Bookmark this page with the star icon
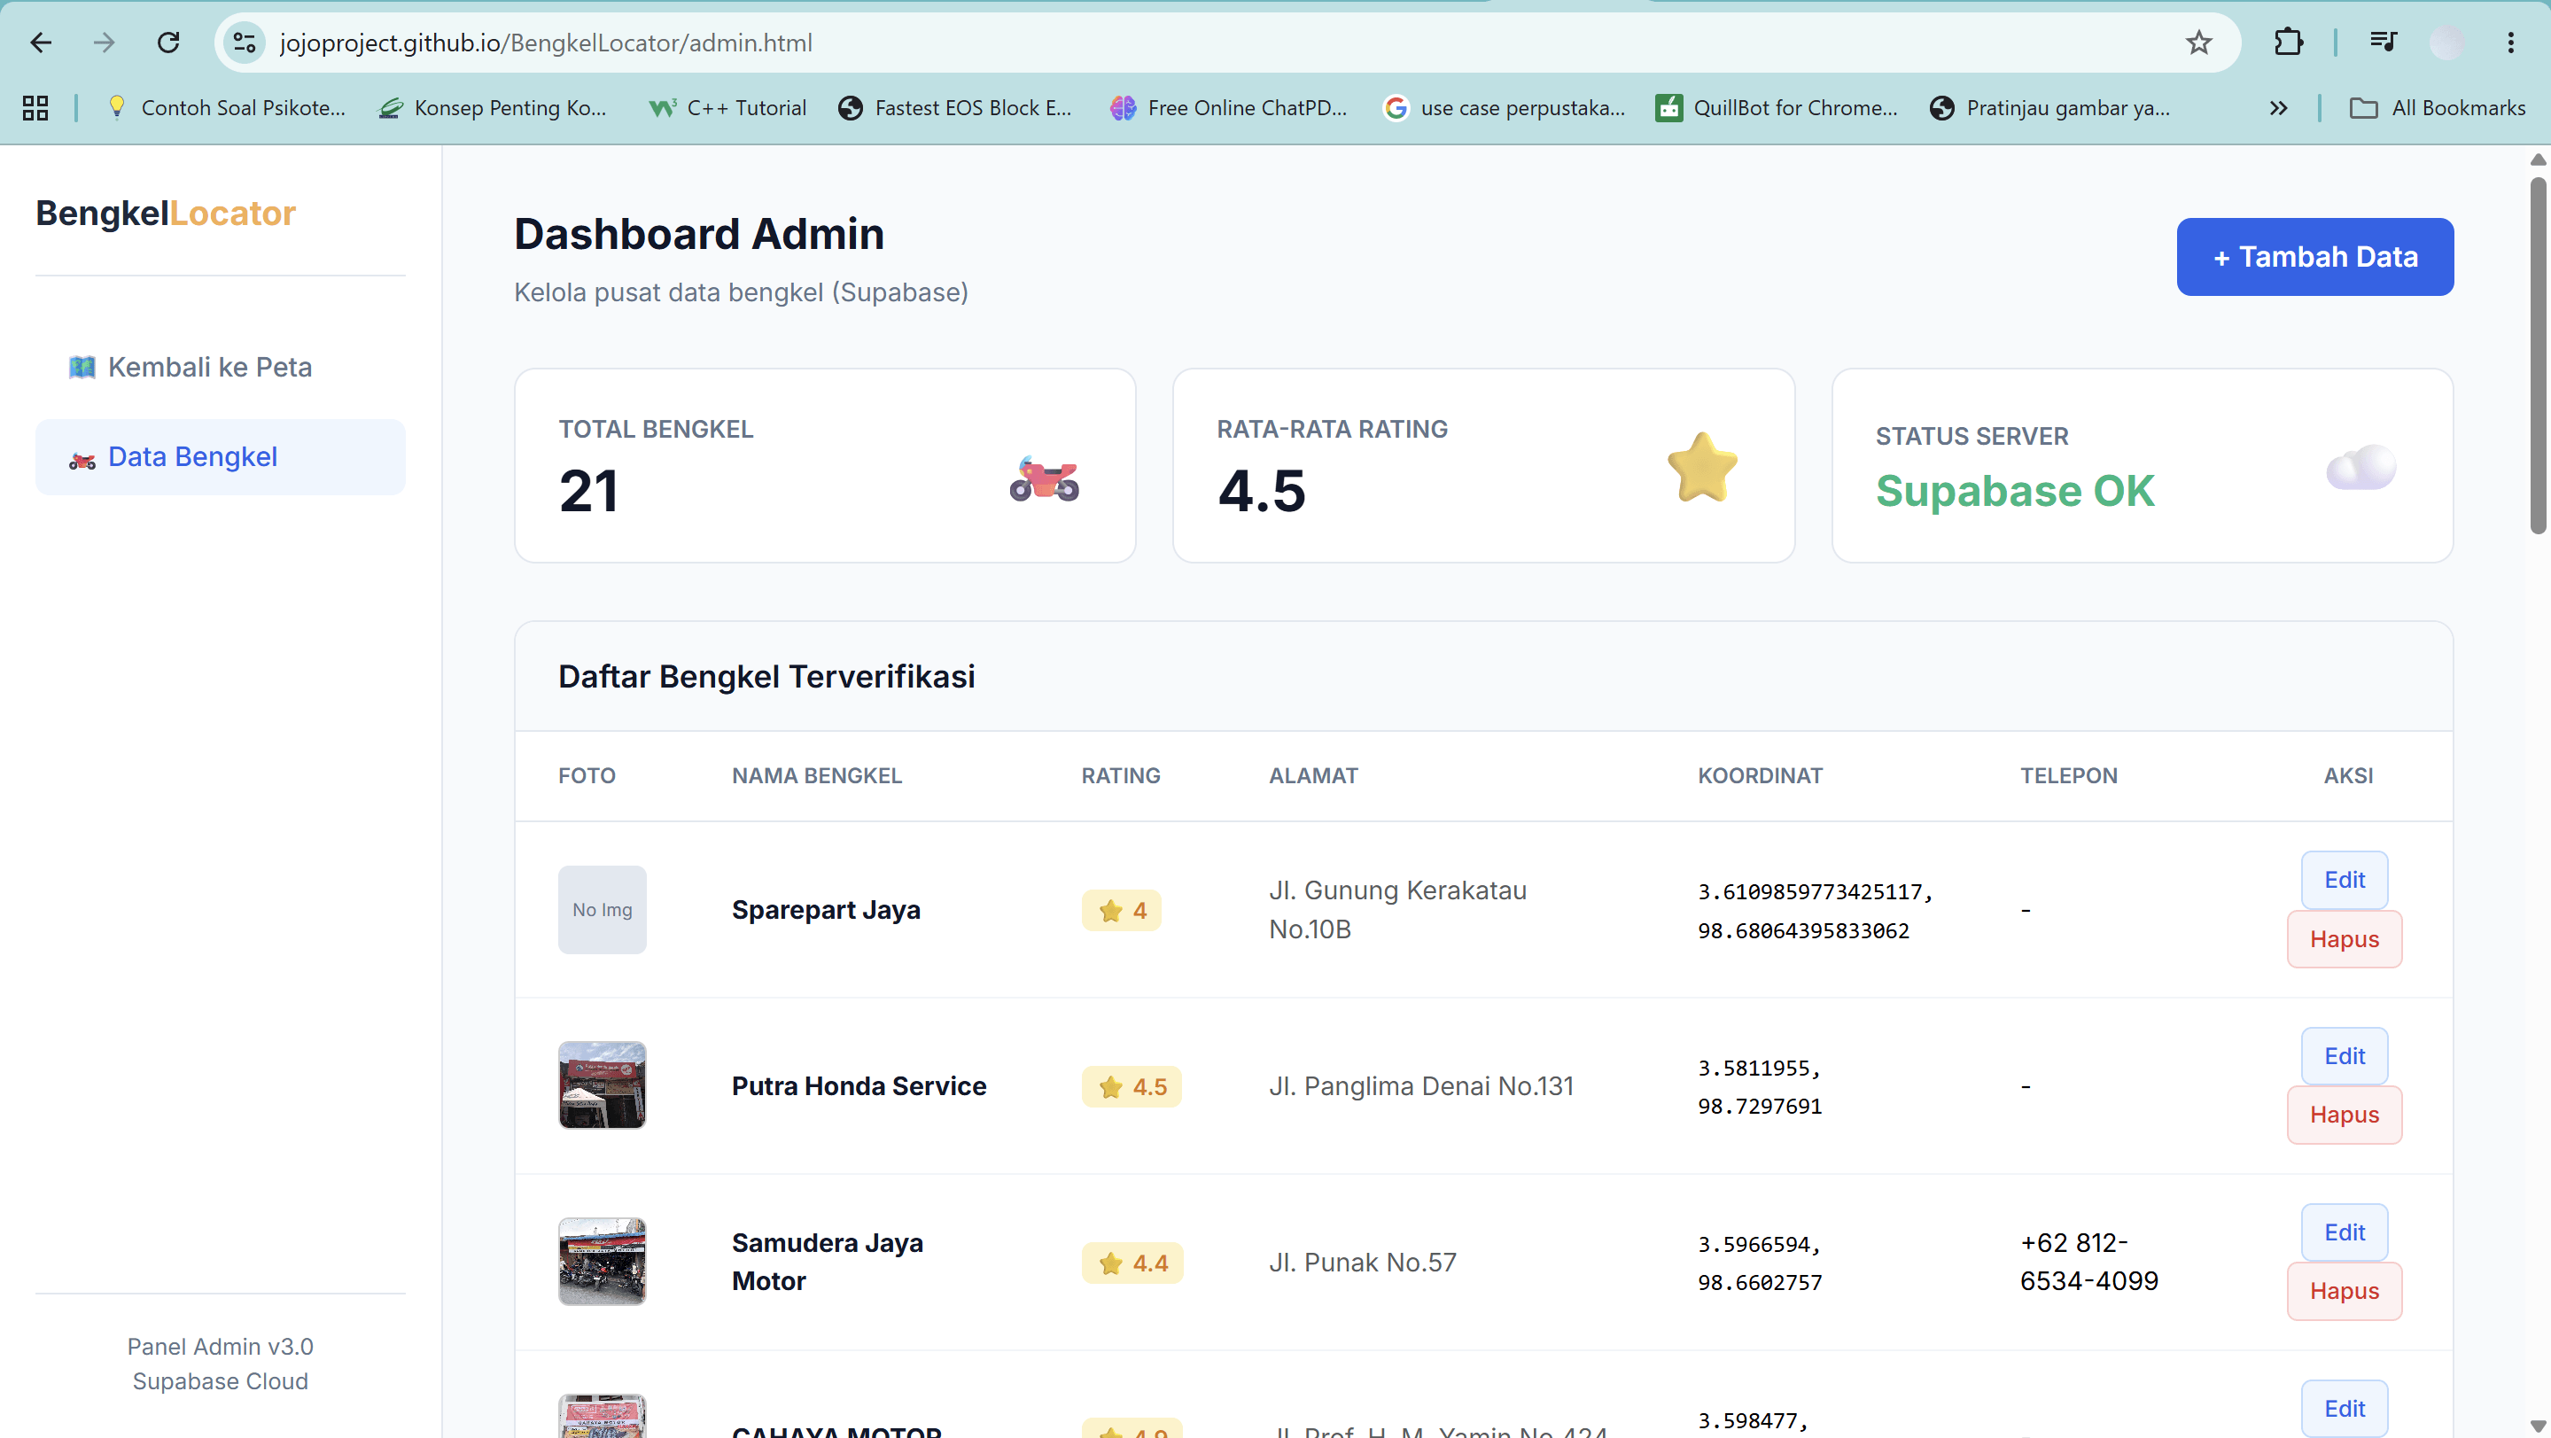 coord(2198,43)
